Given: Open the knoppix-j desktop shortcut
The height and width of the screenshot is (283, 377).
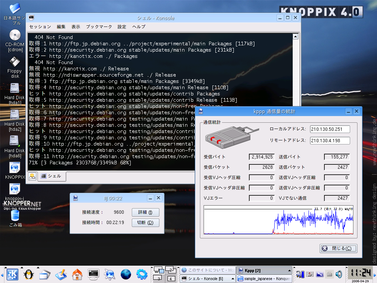Looking at the screenshot, I should point(15,192).
